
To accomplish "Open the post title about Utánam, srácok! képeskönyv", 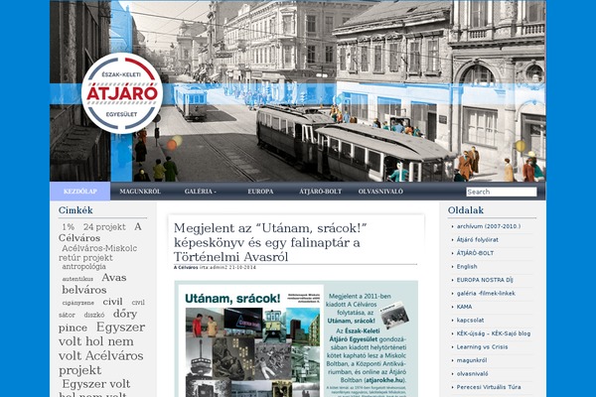I will pos(270,242).
